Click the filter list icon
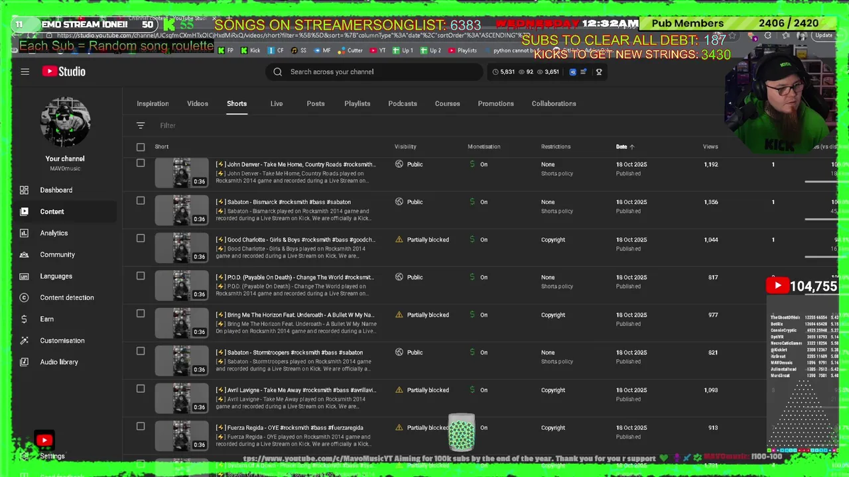849x477 pixels. 141,125
